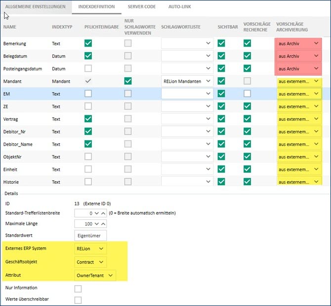Toggle Sichtbar checkbox for Vertrag row
The image size is (331, 306).
click(x=221, y=119)
